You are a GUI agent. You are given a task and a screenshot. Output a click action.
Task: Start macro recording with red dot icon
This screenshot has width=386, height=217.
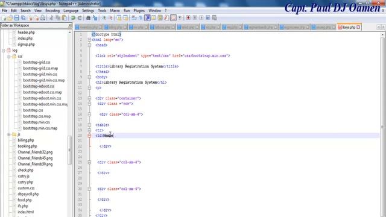[188, 17]
